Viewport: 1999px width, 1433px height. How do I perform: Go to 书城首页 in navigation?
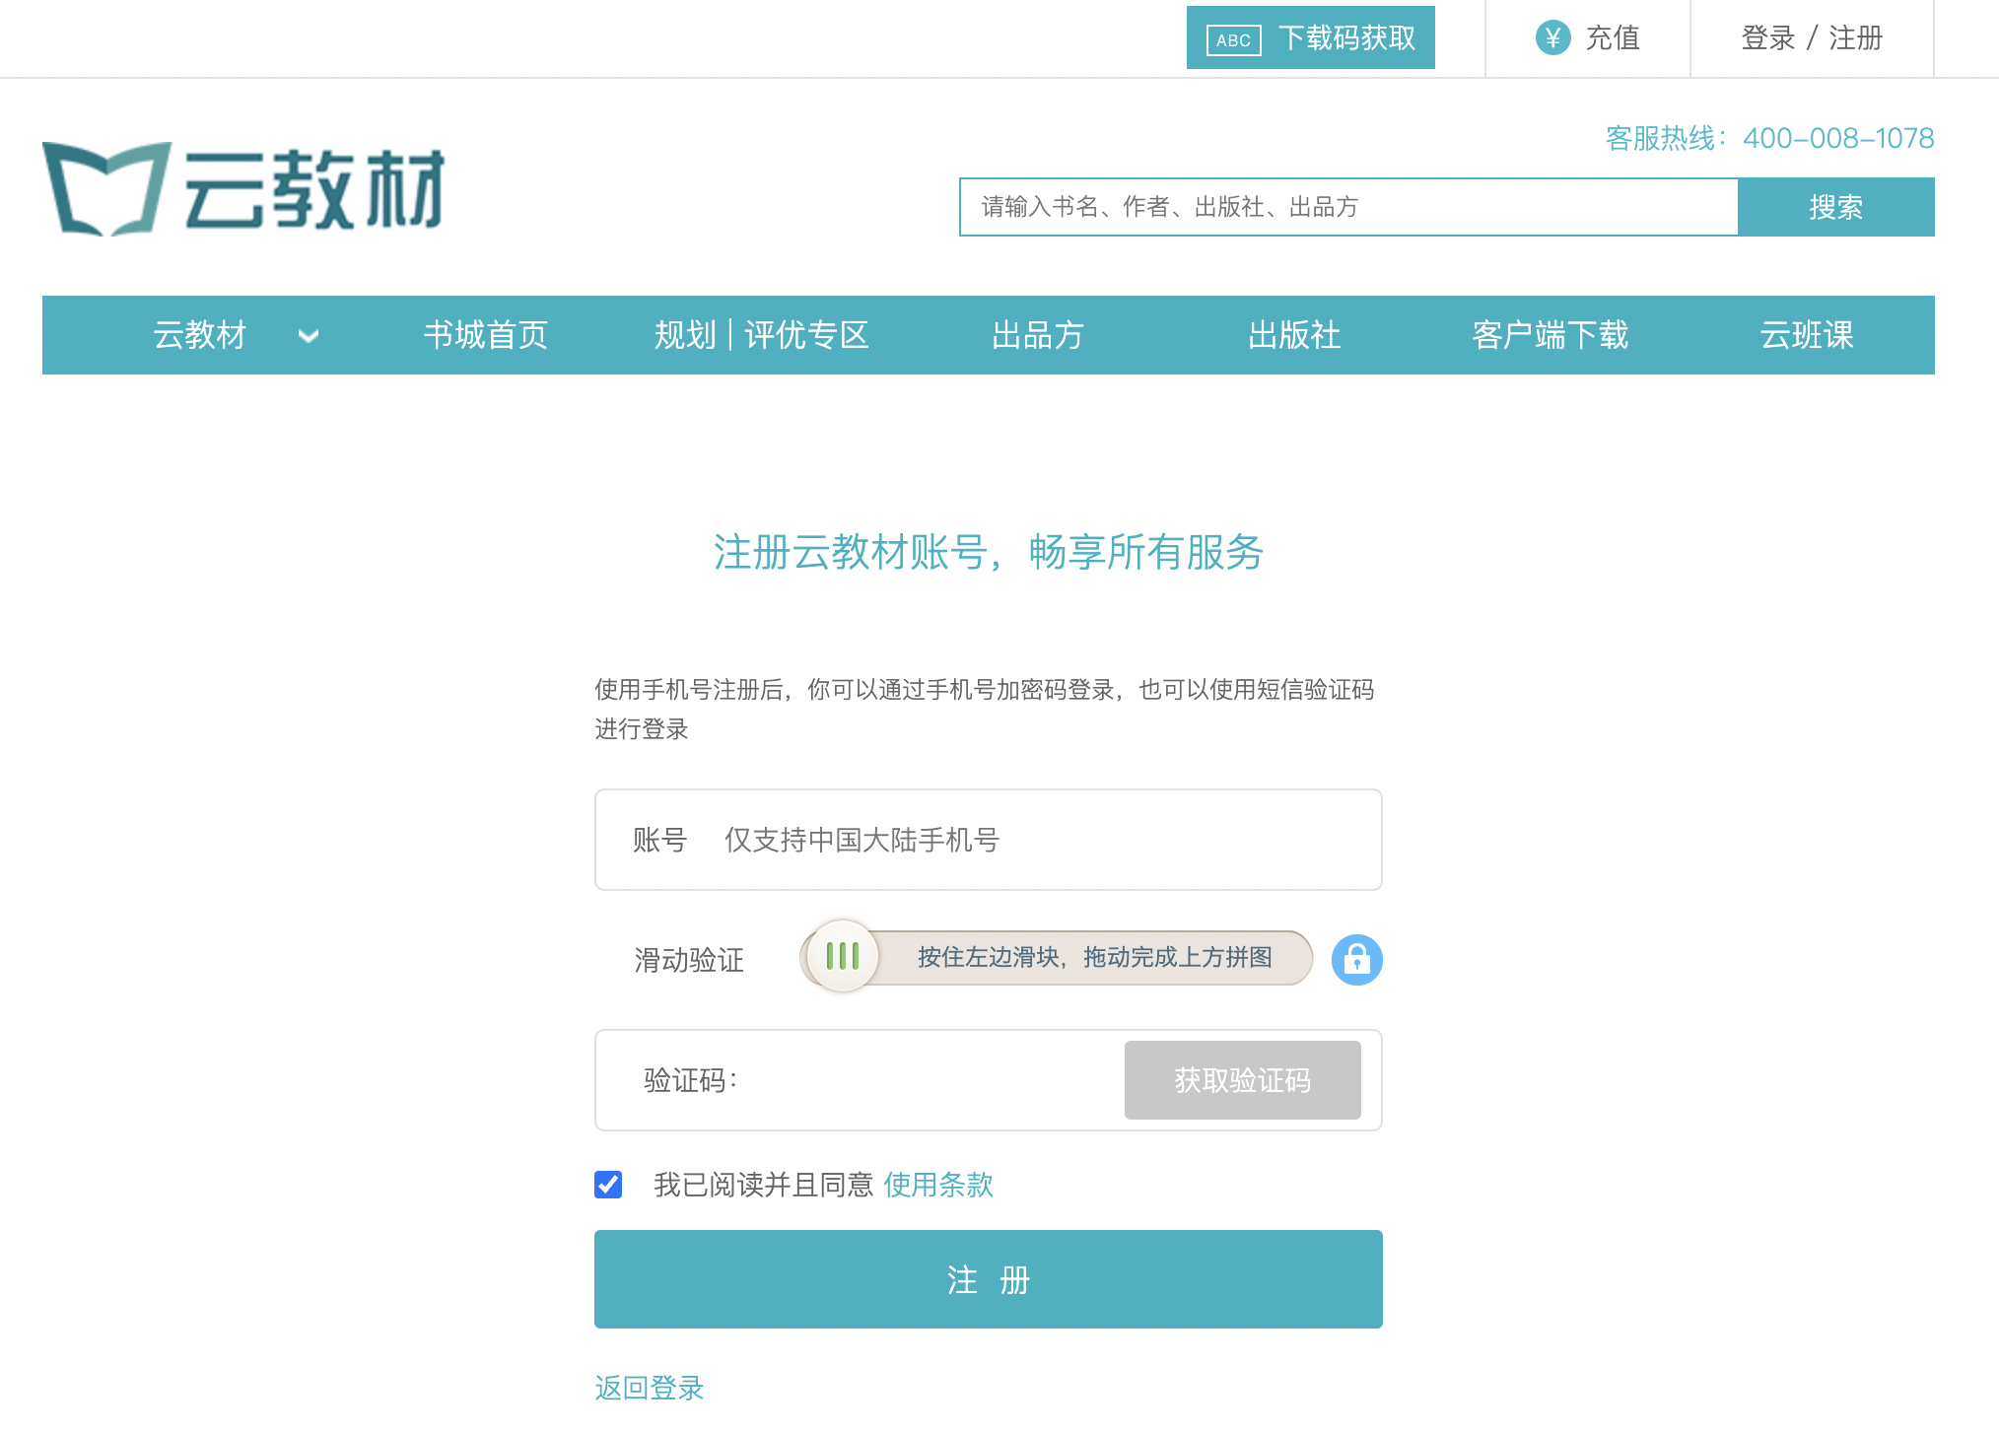click(486, 335)
